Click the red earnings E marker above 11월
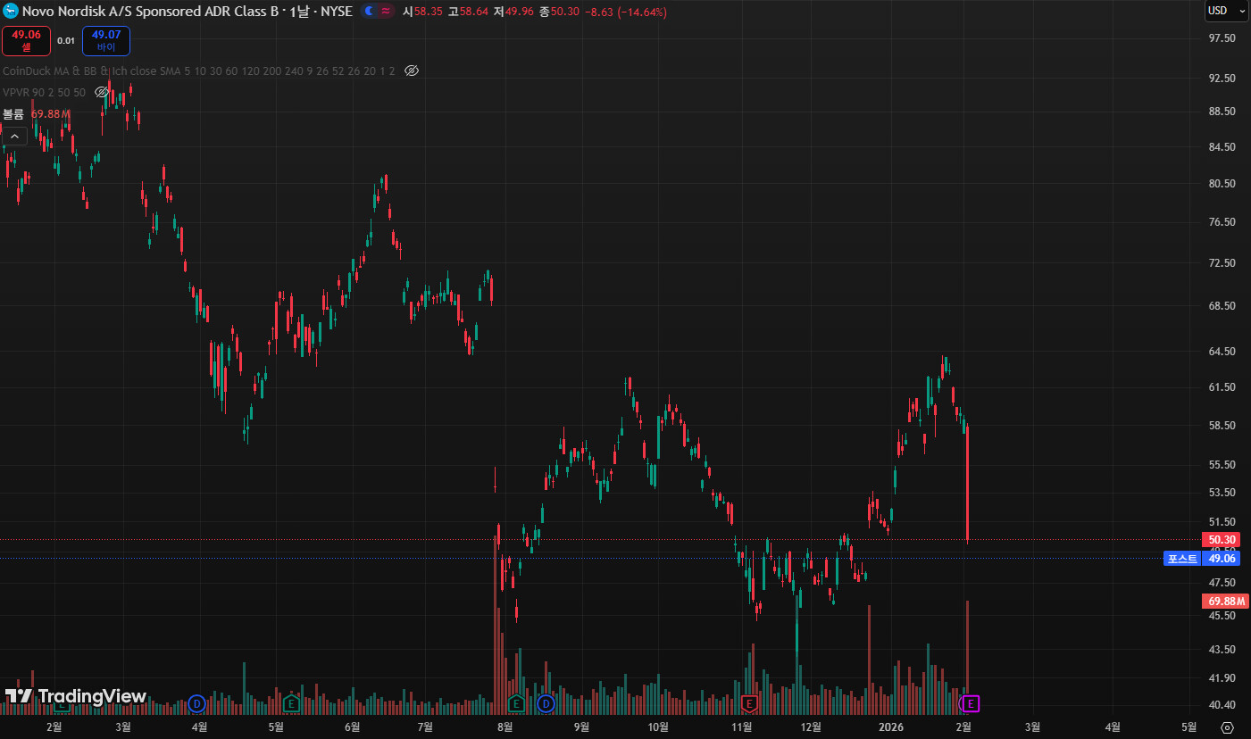Viewport: 1251px width, 739px height. pos(750,704)
